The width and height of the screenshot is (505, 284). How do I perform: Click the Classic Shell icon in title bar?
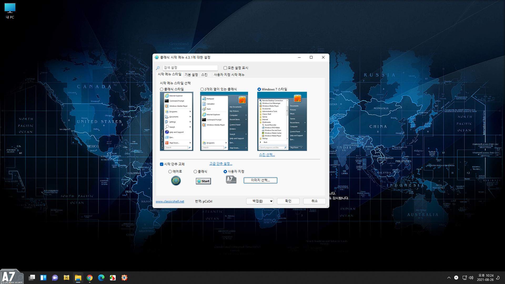157,57
